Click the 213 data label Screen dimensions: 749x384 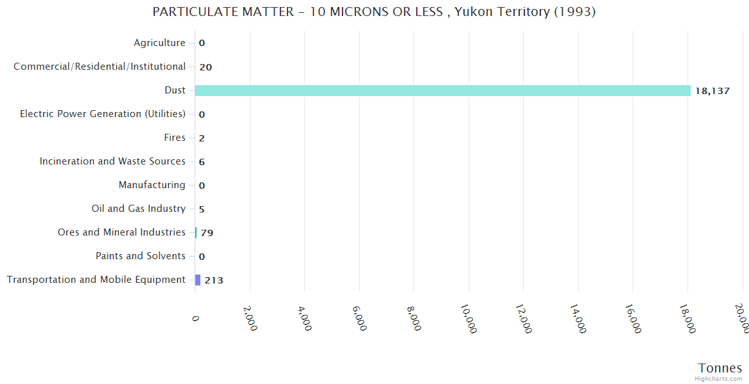click(x=214, y=280)
